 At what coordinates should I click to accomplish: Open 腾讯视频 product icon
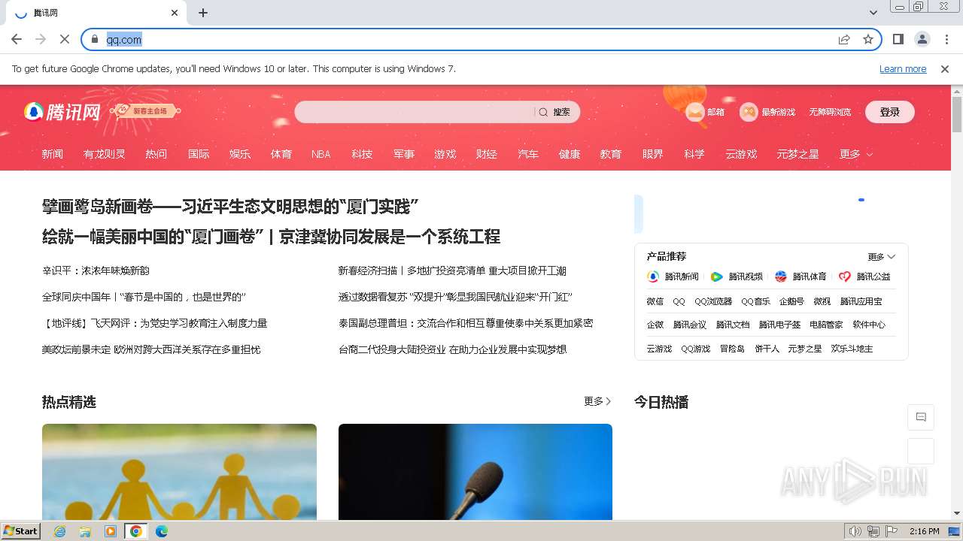click(x=717, y=277)
